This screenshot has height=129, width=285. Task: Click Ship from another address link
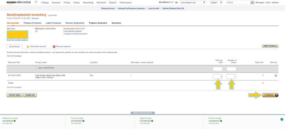click(18, 40)
